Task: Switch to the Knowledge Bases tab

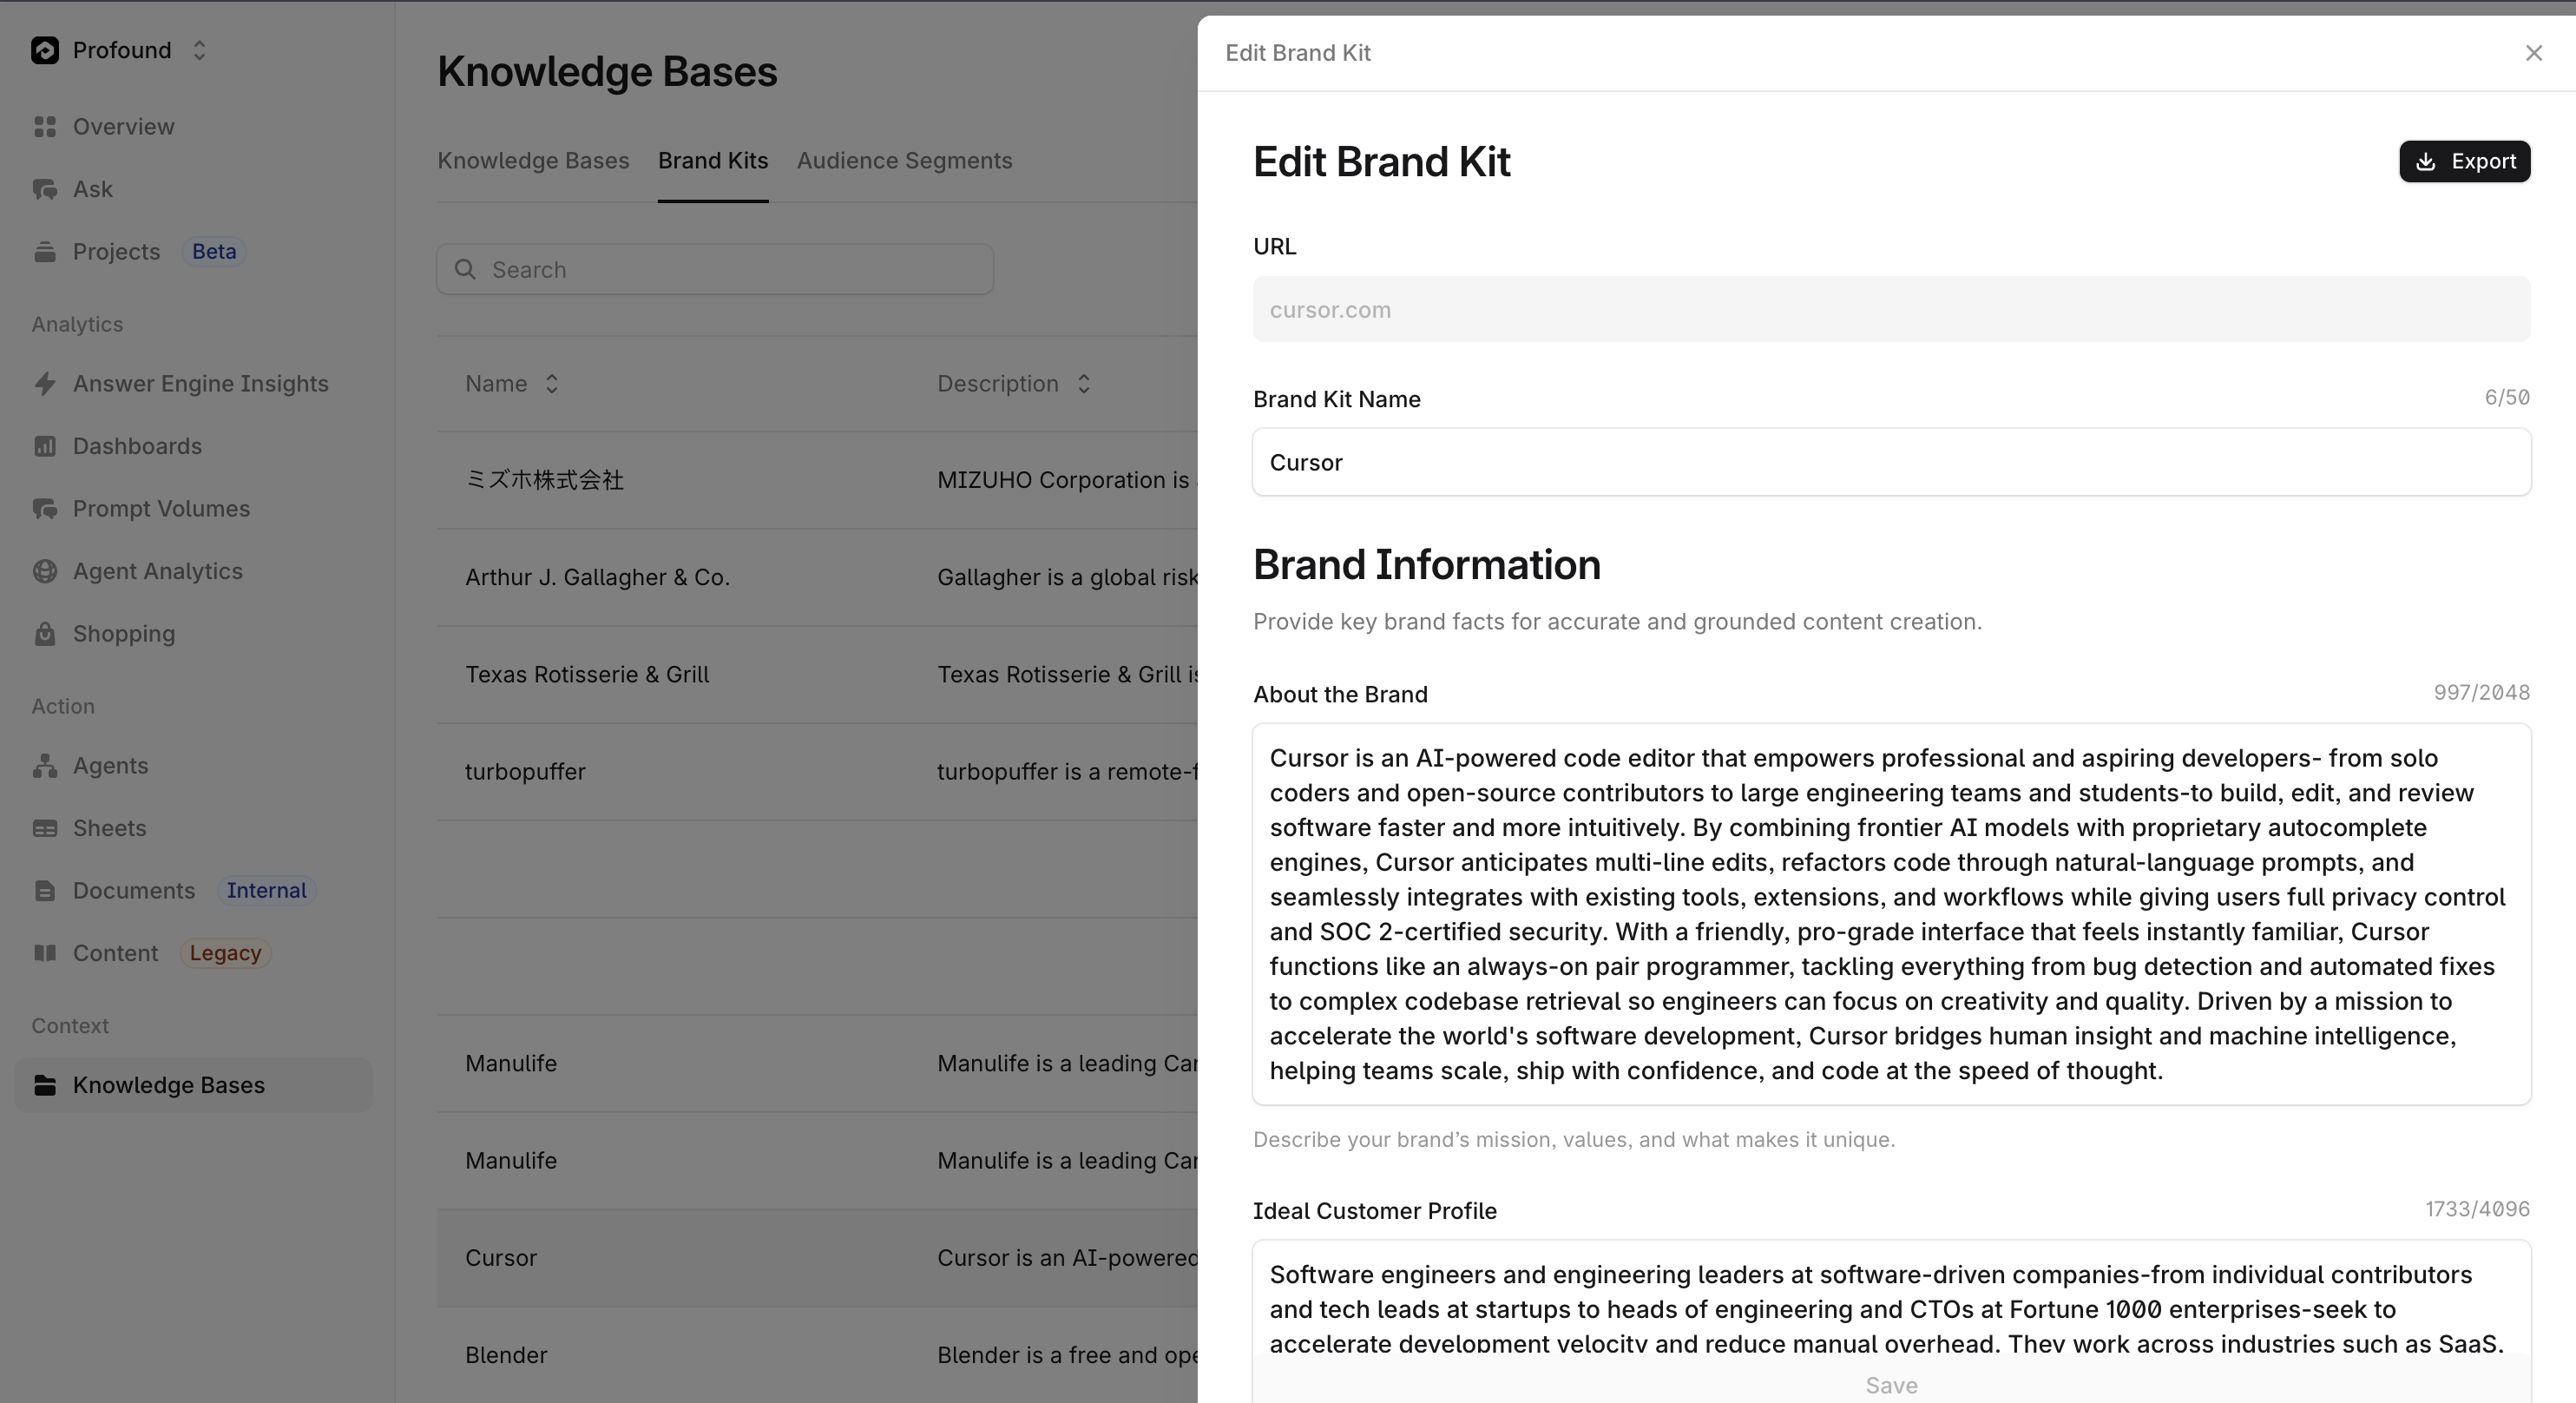Action: [533, 161]
